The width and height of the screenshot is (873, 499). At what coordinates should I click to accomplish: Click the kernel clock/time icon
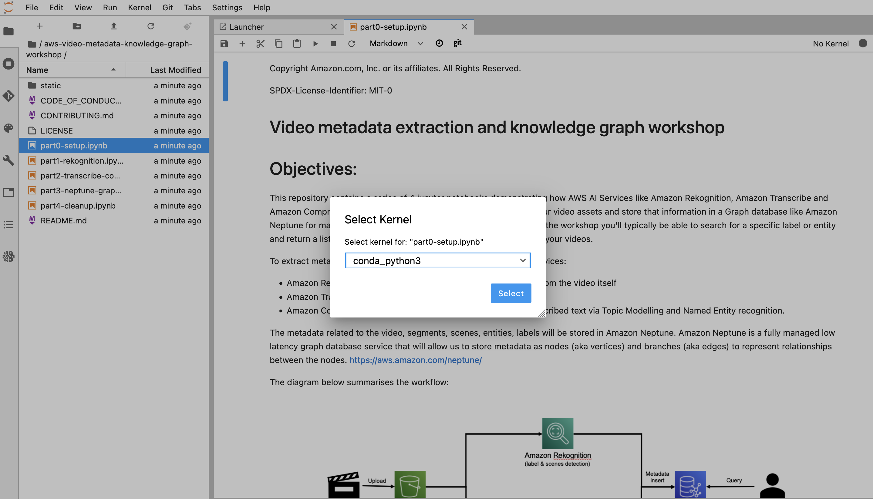click(440, 42)
